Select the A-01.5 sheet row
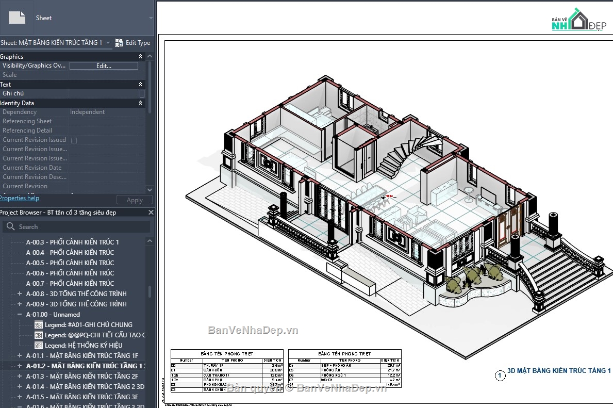 (82, 397)
